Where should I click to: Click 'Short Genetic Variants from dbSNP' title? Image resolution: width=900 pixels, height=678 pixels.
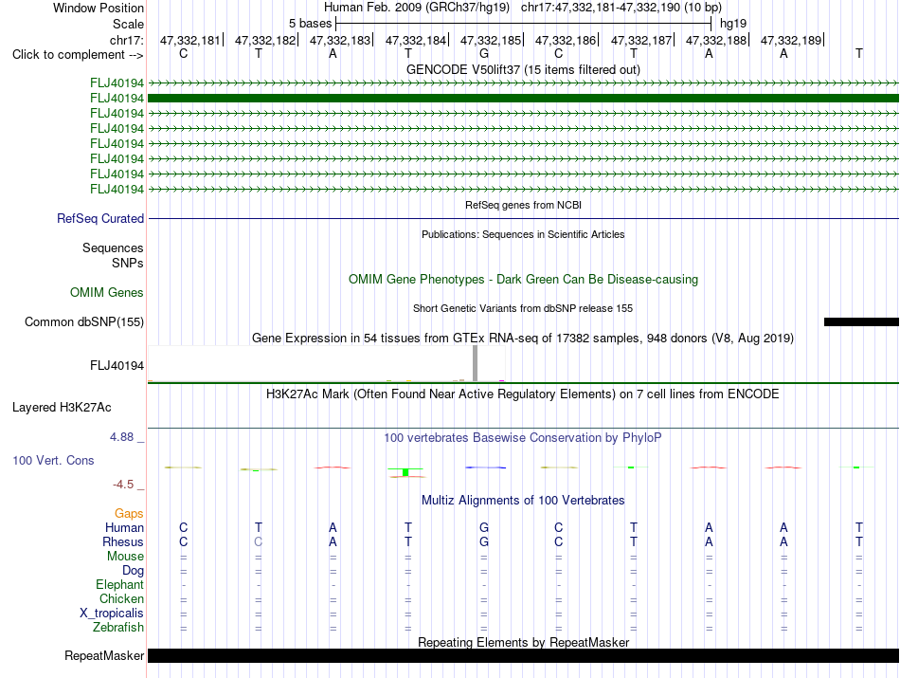(x=523, y=308)
